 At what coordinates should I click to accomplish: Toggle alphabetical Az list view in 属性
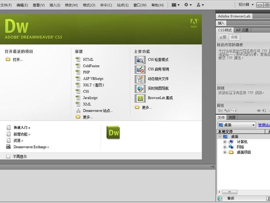(x=227, y=111)
